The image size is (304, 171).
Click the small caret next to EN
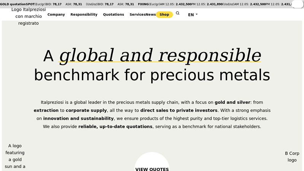click(196, 15)
